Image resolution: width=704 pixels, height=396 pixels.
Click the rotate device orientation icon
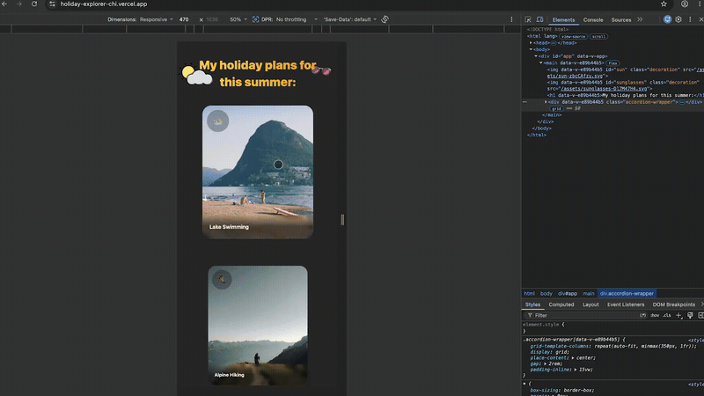coord(385,19)
